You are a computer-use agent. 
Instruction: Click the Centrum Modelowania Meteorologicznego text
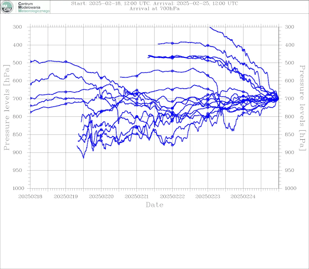point(34,7)
